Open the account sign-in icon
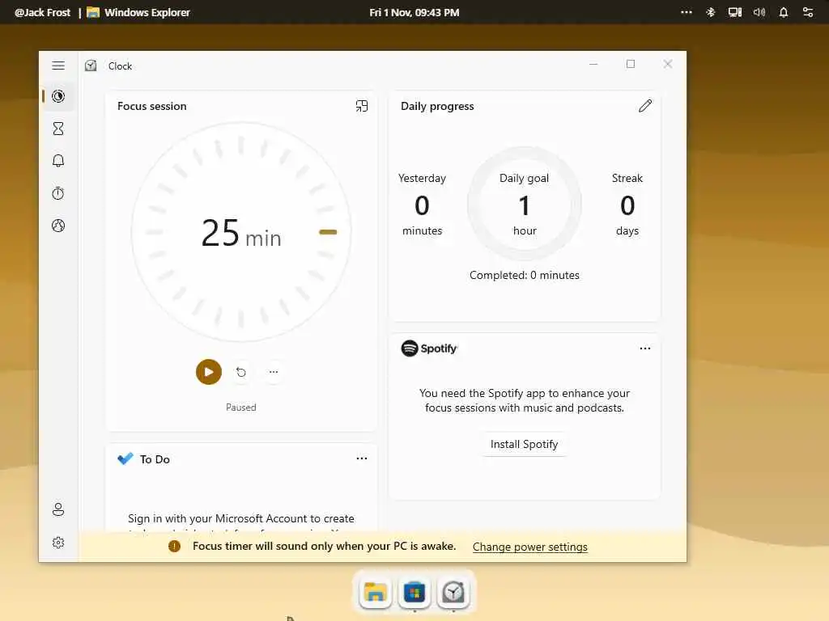Screen dimensions: 829x621 (58, 509)
